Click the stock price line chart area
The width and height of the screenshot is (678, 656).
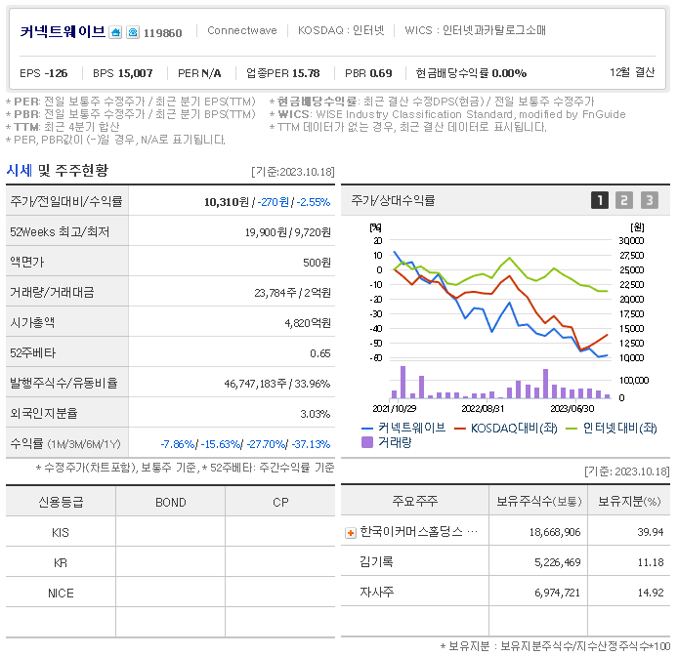pos(501,299)
